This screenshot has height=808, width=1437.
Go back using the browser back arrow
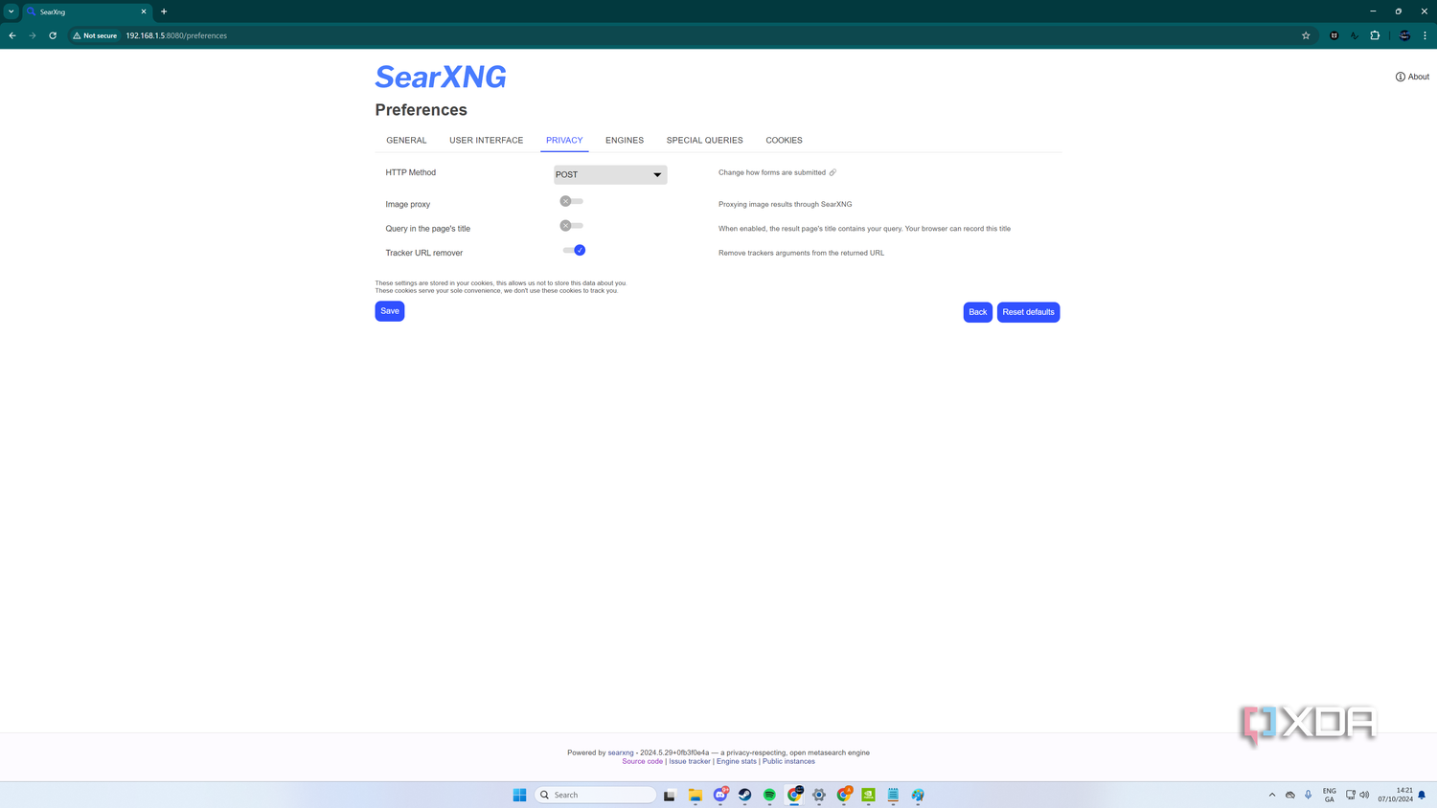click(12, 35)
